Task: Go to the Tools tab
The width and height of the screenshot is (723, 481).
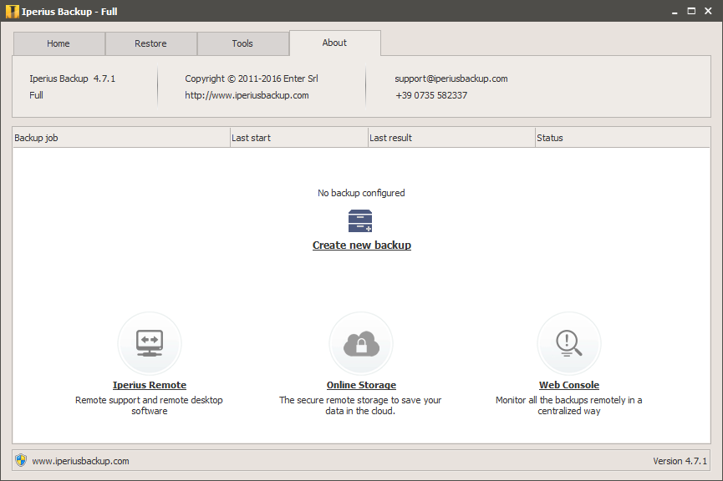Action: (242, 43)
